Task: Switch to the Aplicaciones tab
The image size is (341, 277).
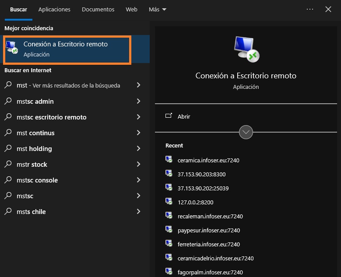Action: pos(54,9)
